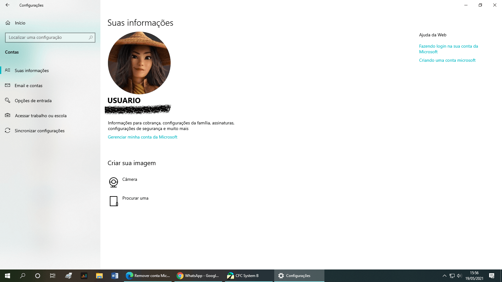This screenshot has width=502, height=282.
Task: Open Microsoft Word from the taskbar
Action: pyautogui.click(x=115, y=276)
